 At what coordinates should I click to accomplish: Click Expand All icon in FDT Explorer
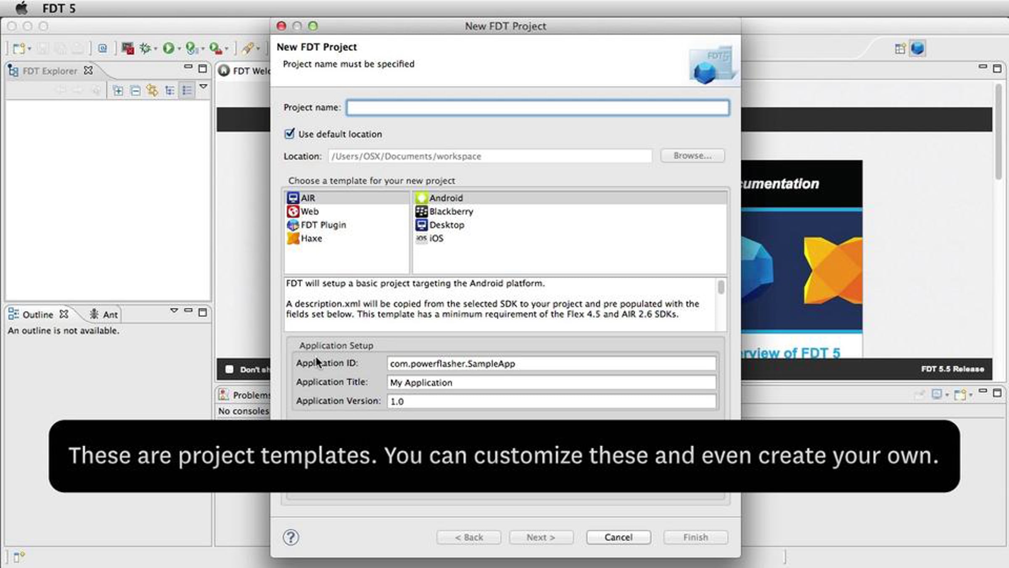click(x=118, y=90)
